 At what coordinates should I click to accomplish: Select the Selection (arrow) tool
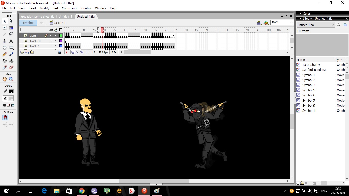point(5,21)
